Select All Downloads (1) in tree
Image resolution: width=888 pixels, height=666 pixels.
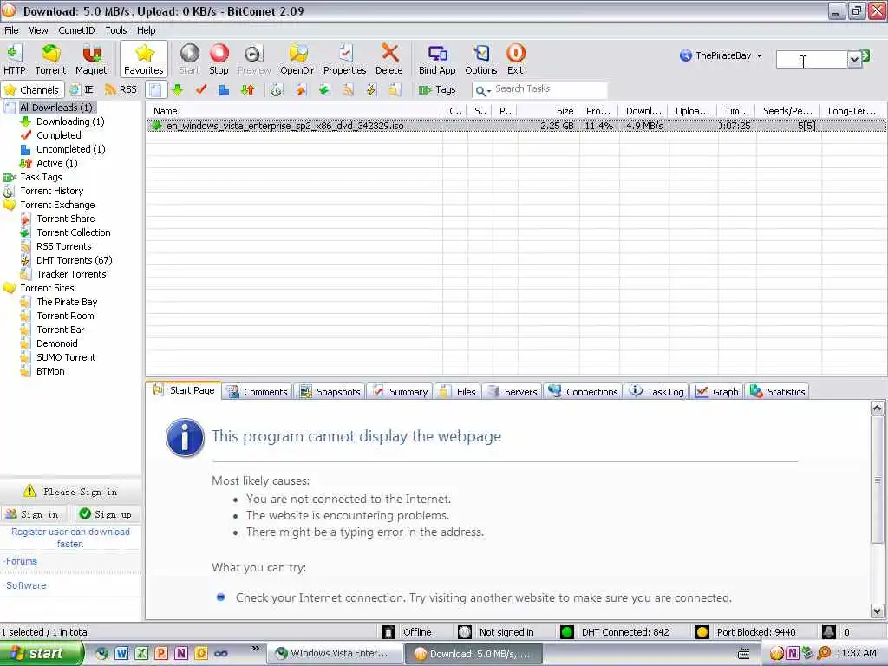55,107
